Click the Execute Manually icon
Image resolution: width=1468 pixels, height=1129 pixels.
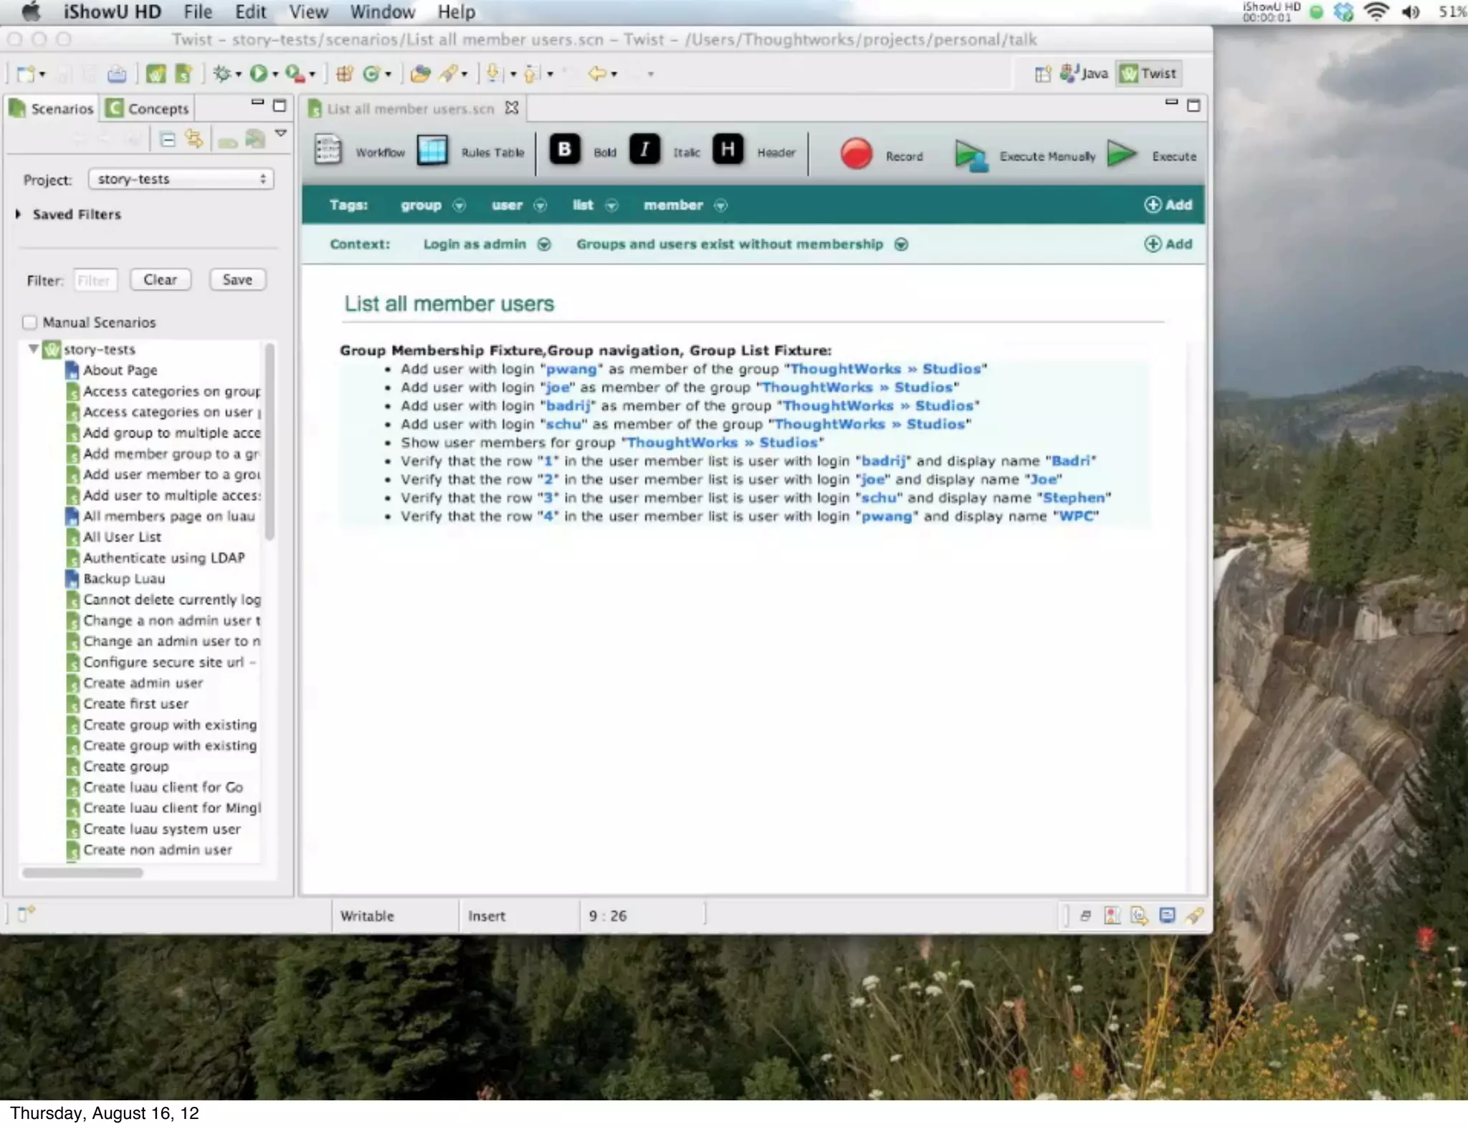971,155
